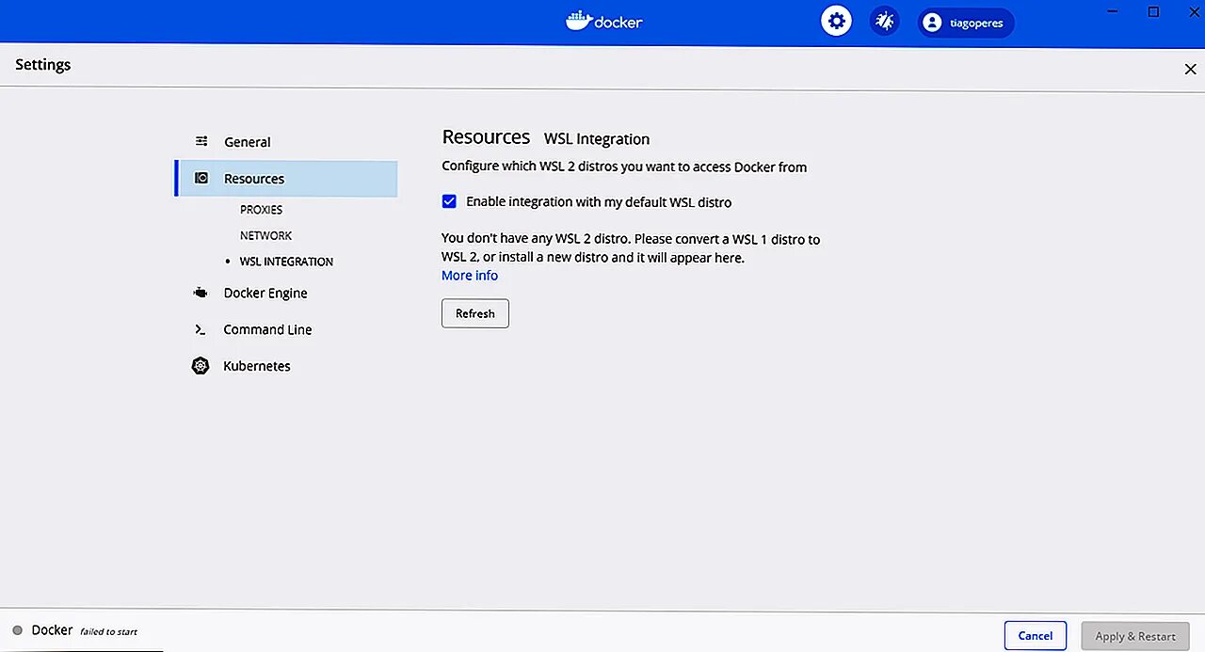
Task: Open troubleshoot via the bug icon
Action: [884, 21]
